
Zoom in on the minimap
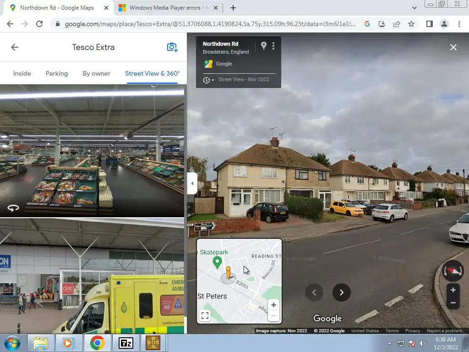click(x=273, y=305)
